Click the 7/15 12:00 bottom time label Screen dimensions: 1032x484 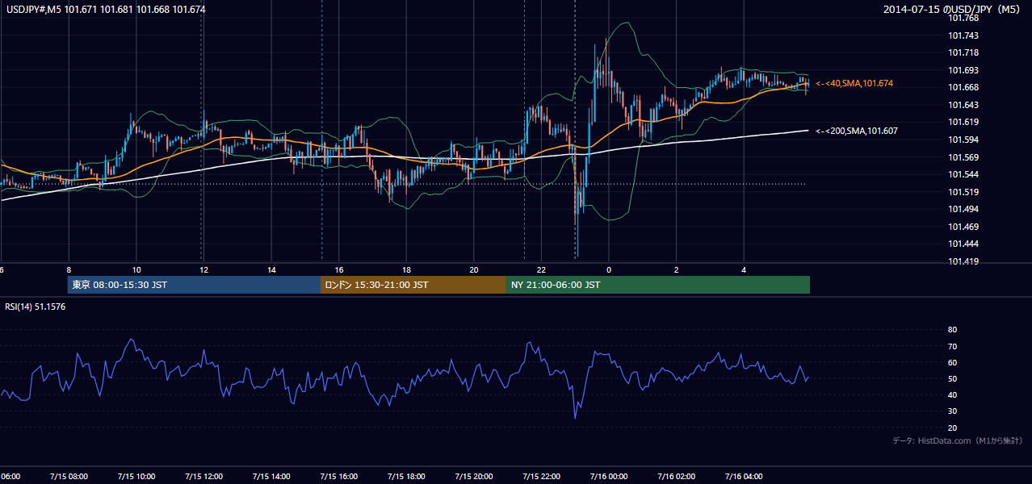pyautogui.click(x=203, y=477)
